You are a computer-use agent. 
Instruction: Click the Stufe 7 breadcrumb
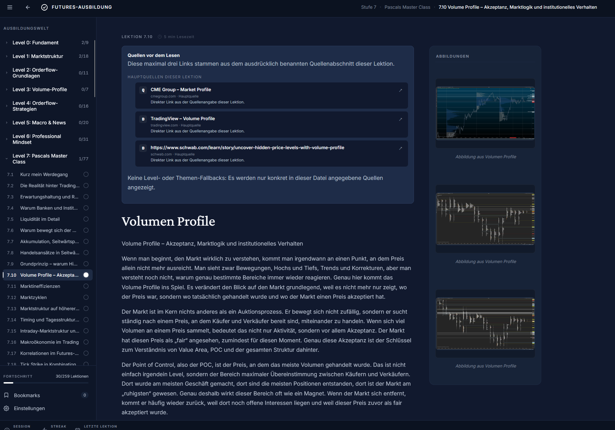point(369,7)
